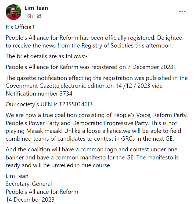This screenshot has width=194, height=204.
Task: Open Lim Tean's profile picture
Action: pos(13,12)
